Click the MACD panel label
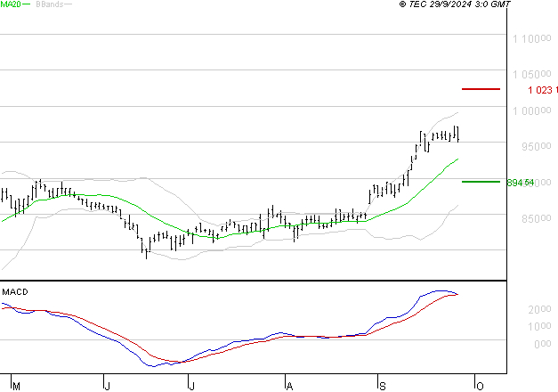Image resolution: width=558 pixels, height=392 pixels. coord(15,292)
